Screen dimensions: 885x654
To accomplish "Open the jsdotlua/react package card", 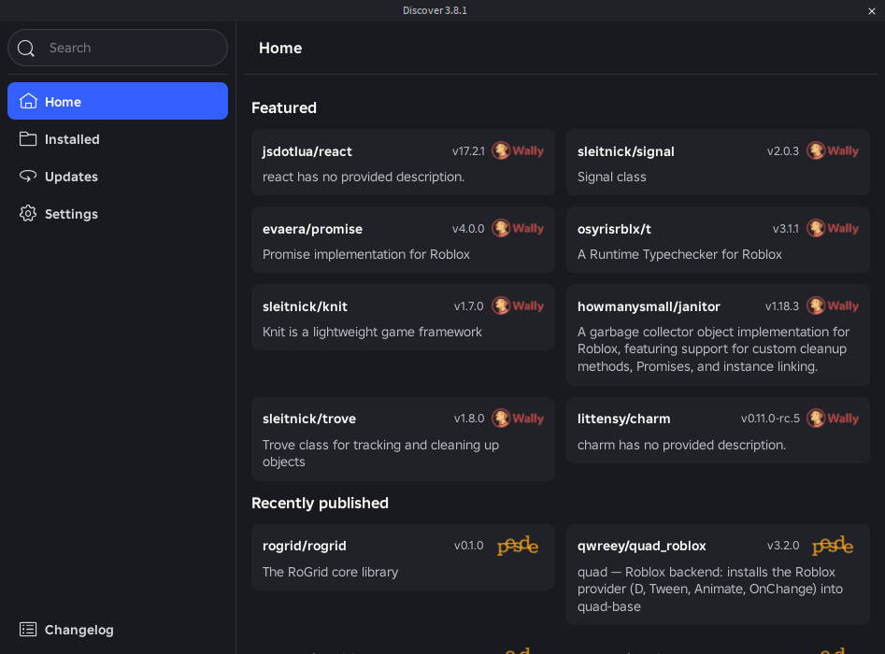I will pos(403,162).
